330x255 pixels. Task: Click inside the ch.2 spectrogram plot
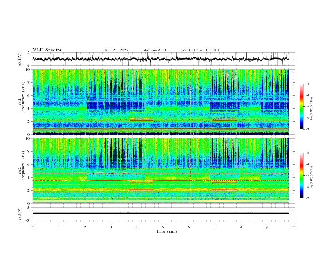coord(160,171)
